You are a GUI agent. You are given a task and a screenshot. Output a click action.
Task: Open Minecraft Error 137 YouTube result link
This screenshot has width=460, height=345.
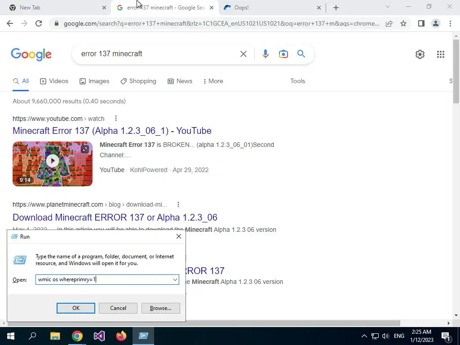[x=112, y=131]
